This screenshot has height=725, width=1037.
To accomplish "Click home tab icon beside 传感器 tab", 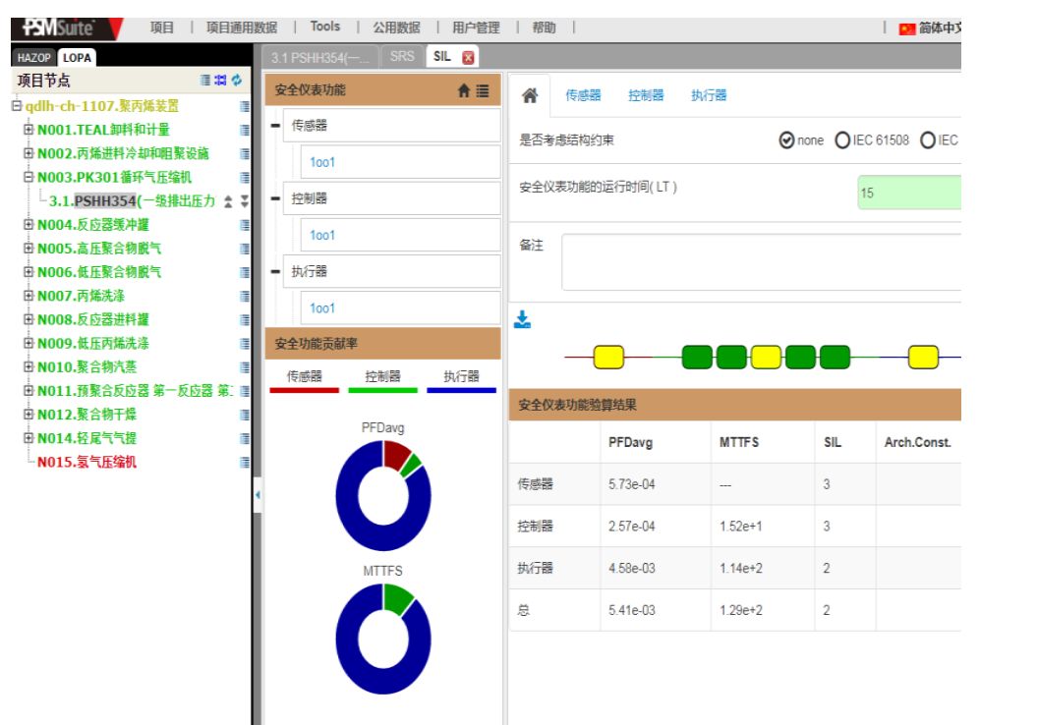I will tap(530, 95).
